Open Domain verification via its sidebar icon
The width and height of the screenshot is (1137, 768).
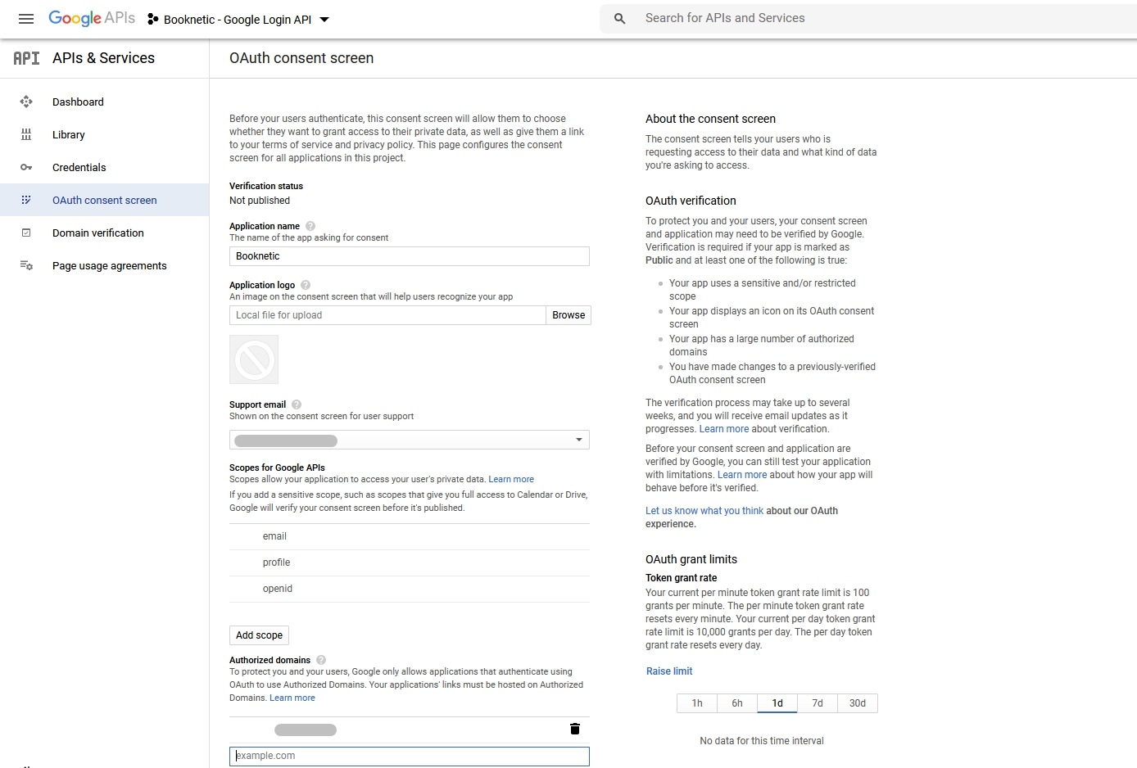26,233
